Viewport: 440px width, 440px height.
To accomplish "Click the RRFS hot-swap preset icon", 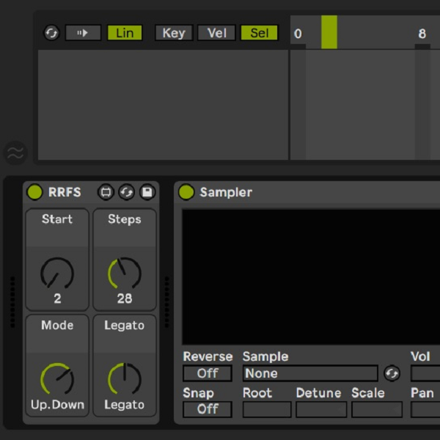I will tap(126, 192).
